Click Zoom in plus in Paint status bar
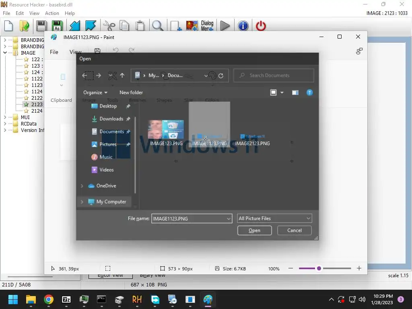Screen dimensions: 412x309 click(x=359, y=268)
